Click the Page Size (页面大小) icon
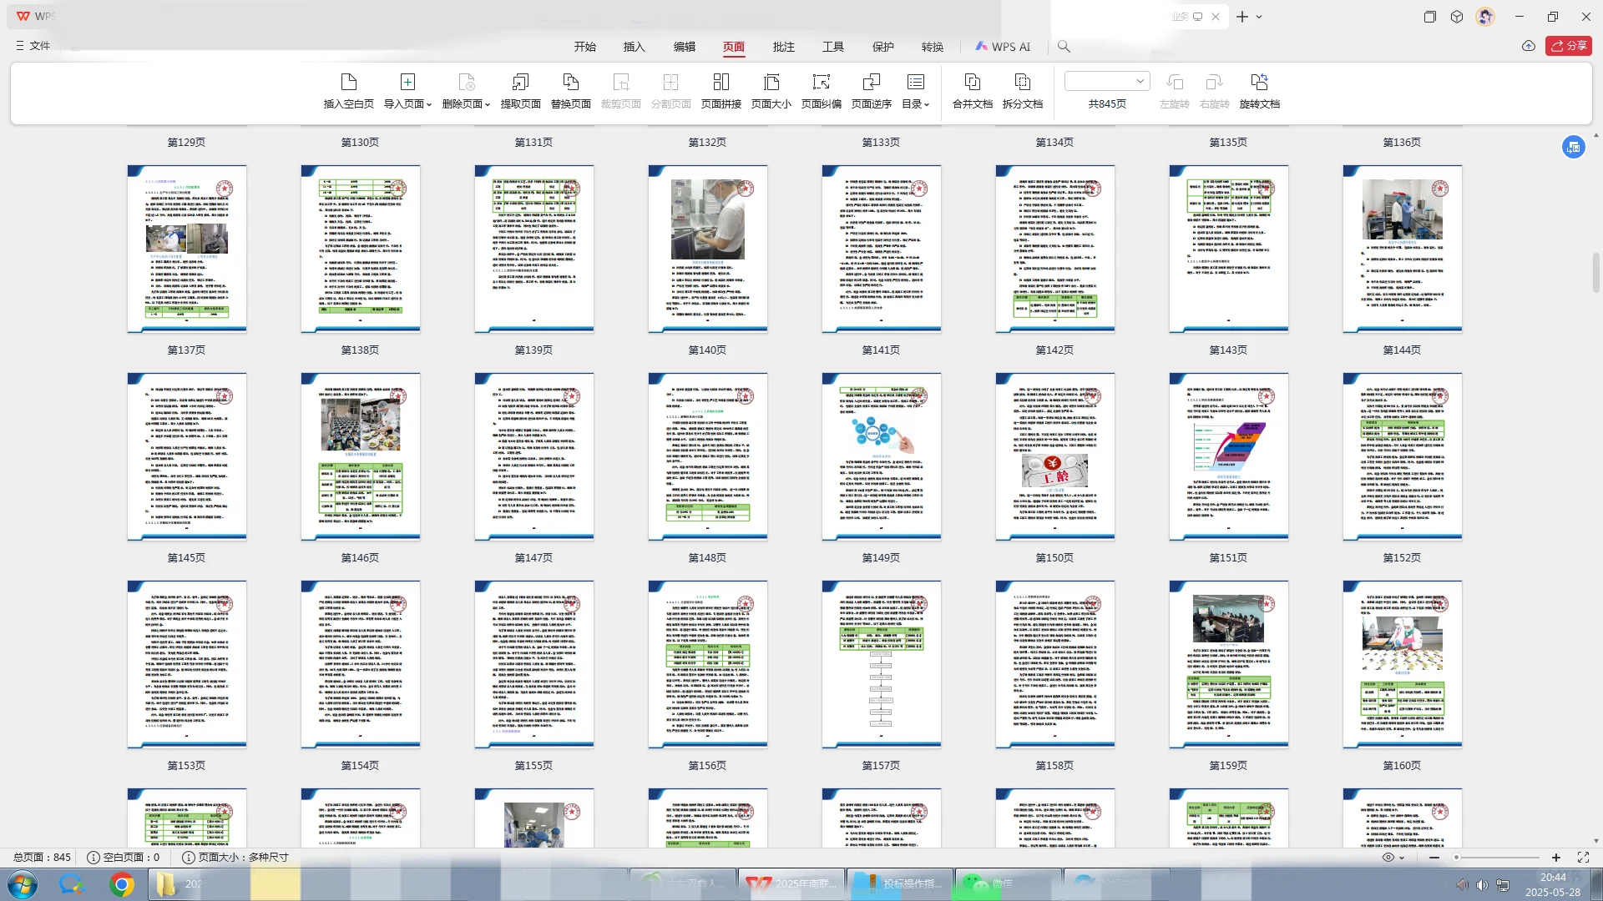The image size is (1603, 901). (771, 83)
